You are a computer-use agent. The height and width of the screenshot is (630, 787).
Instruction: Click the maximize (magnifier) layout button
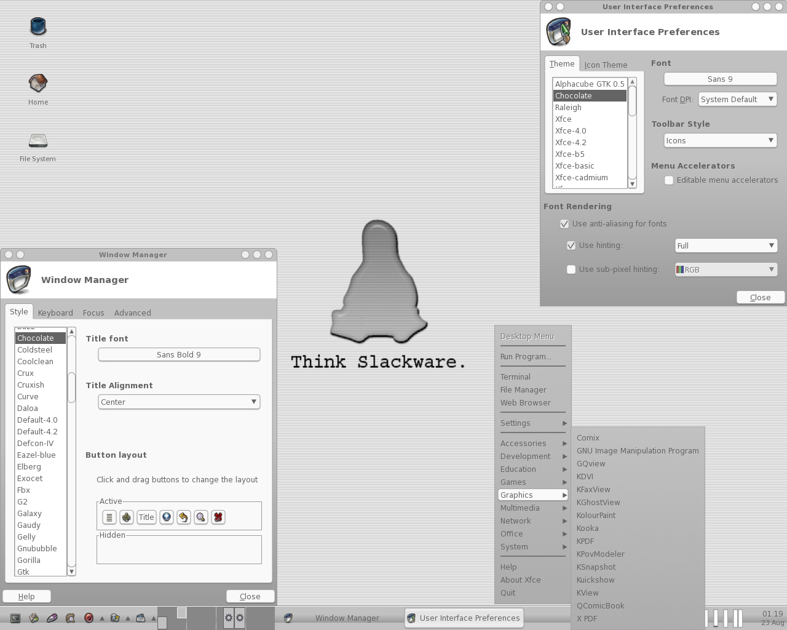pyautogui.click(x=201, y=517)
